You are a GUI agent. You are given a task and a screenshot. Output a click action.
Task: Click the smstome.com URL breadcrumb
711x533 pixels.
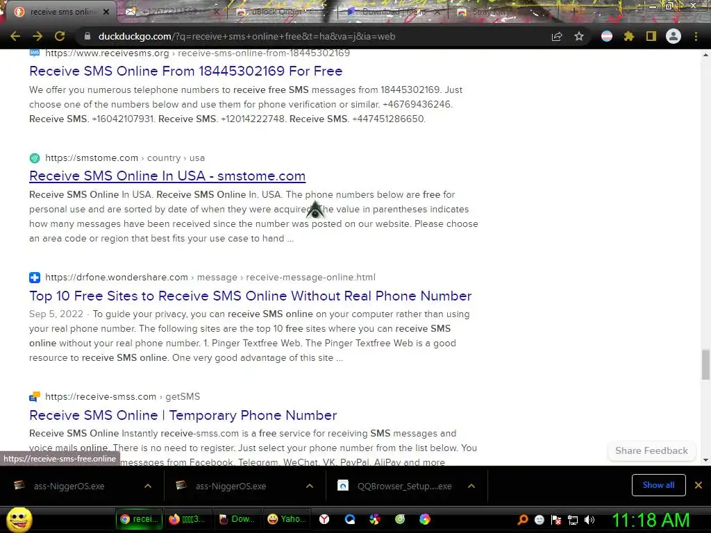click(x=125, y=158)
